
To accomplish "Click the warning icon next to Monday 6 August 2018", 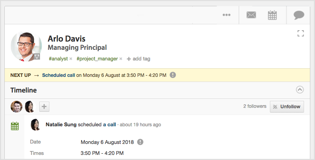I will click(x=140, y=142).
